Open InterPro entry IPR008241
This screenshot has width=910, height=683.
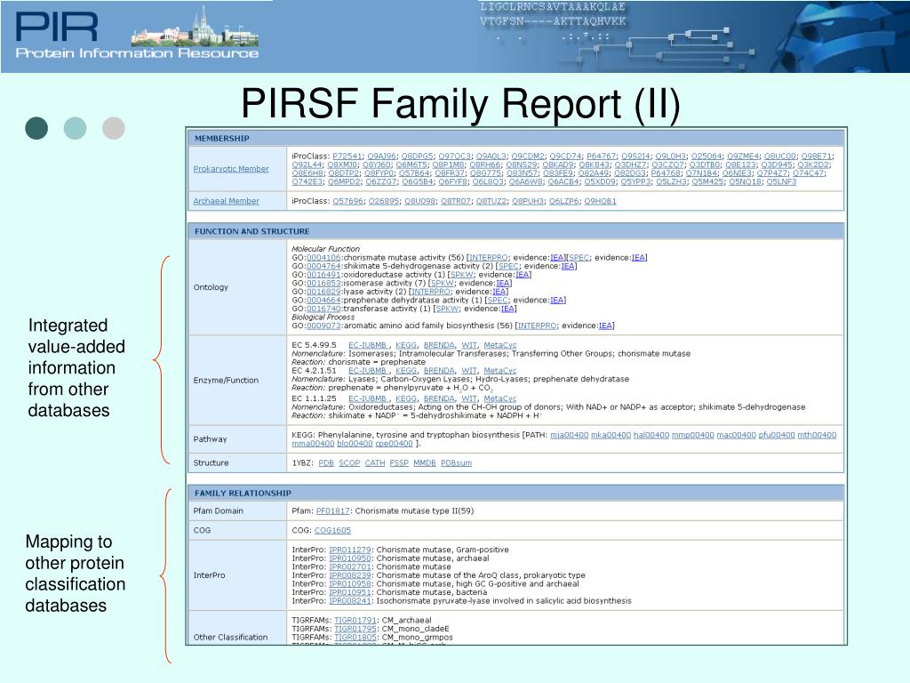(x=350, y=601)
